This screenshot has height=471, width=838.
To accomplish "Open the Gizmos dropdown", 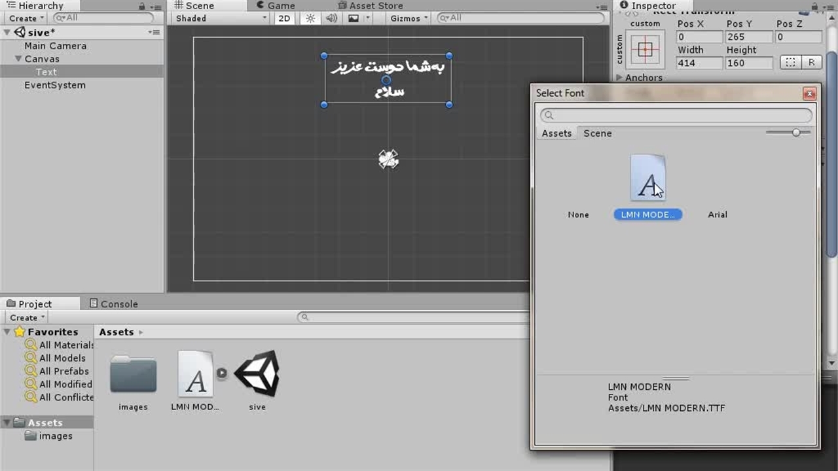I will (x=409, y=18).
